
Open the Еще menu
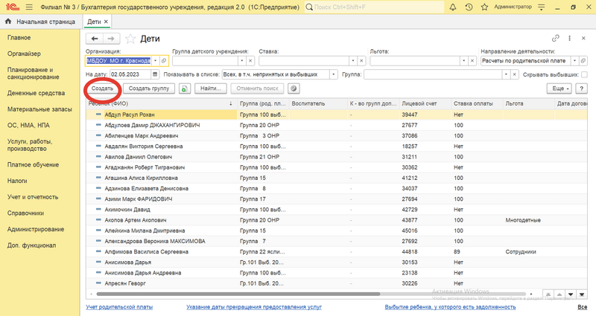(559, 88)
